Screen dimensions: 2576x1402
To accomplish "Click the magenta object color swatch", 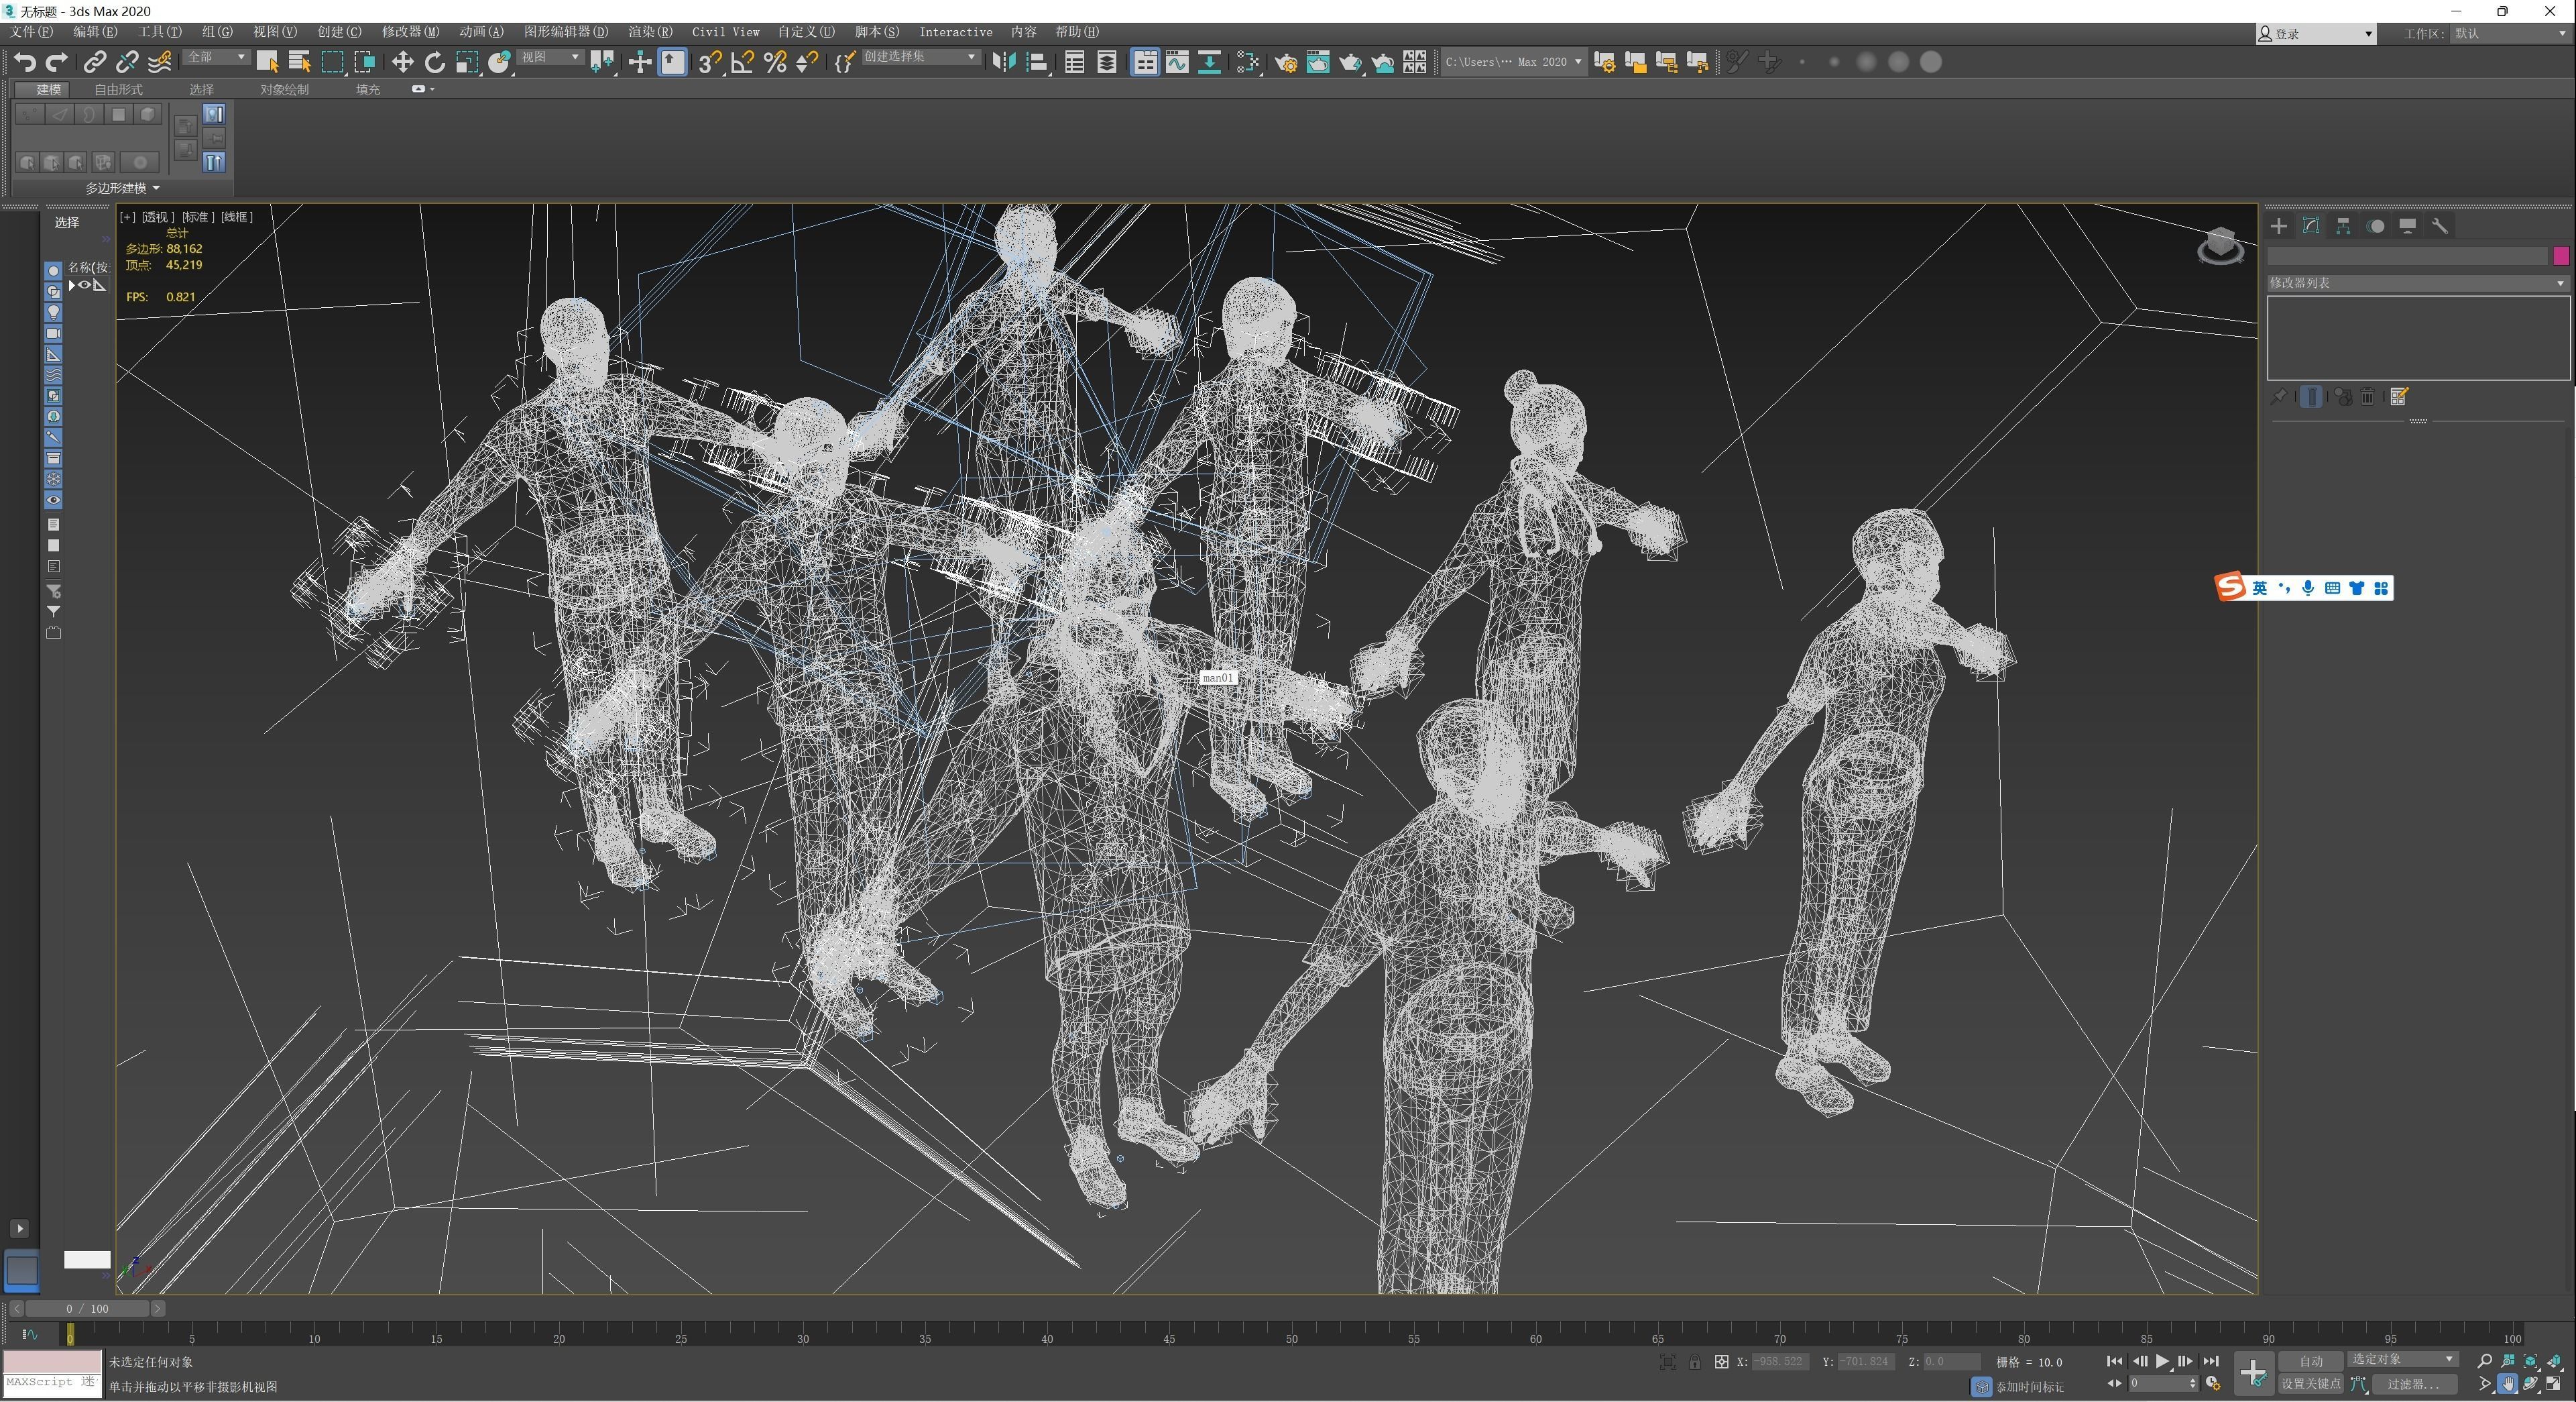I will (2560, 256).
